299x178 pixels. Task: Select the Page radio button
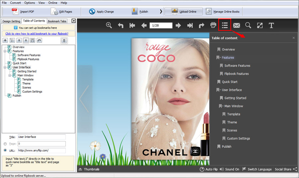click(5, 144)
